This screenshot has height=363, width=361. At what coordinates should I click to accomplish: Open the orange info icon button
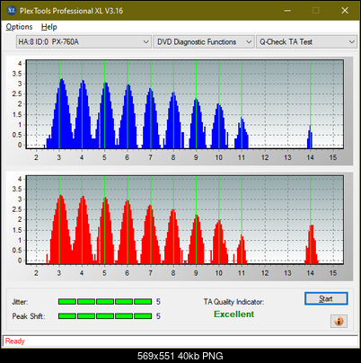(339, 322)
